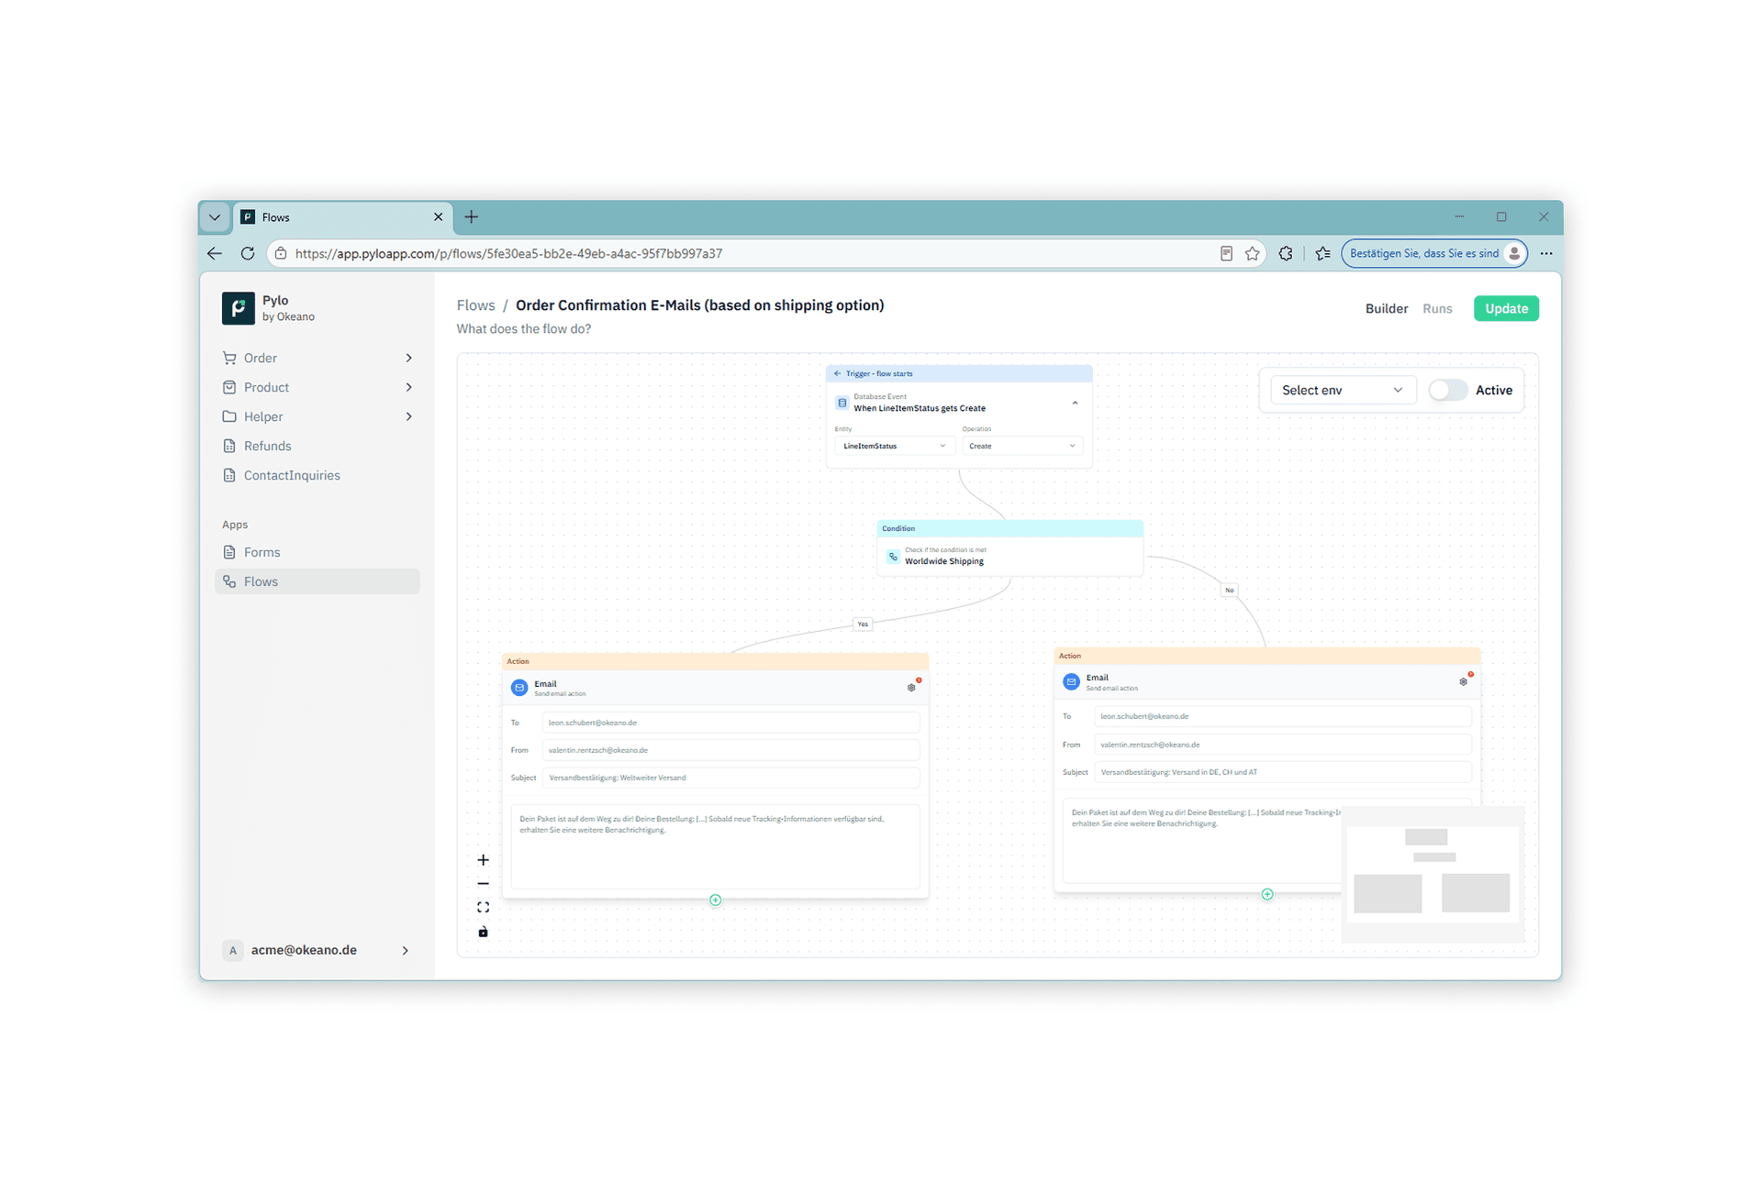Open the LineItemStatus entity dropdown
This screenshot has width=1762, height=1183.
pyautogui.click(x=893, y=447)
